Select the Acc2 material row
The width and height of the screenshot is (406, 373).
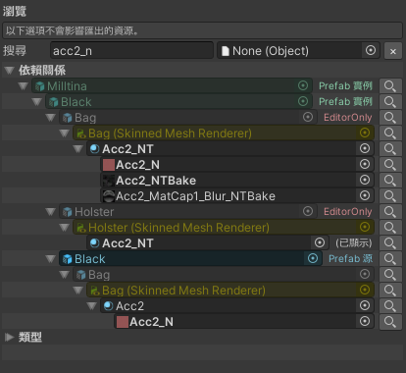pos(237,306)
